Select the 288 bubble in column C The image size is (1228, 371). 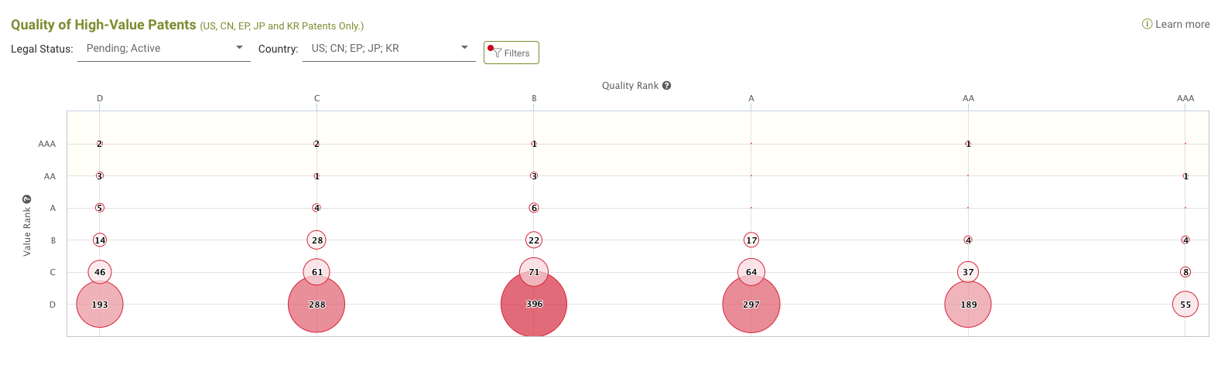click(x=316, y=305)
